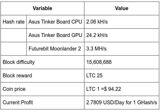160x112 pixels.
Task: Select the Block difficulty cell
Action: [x=42, y=62]
